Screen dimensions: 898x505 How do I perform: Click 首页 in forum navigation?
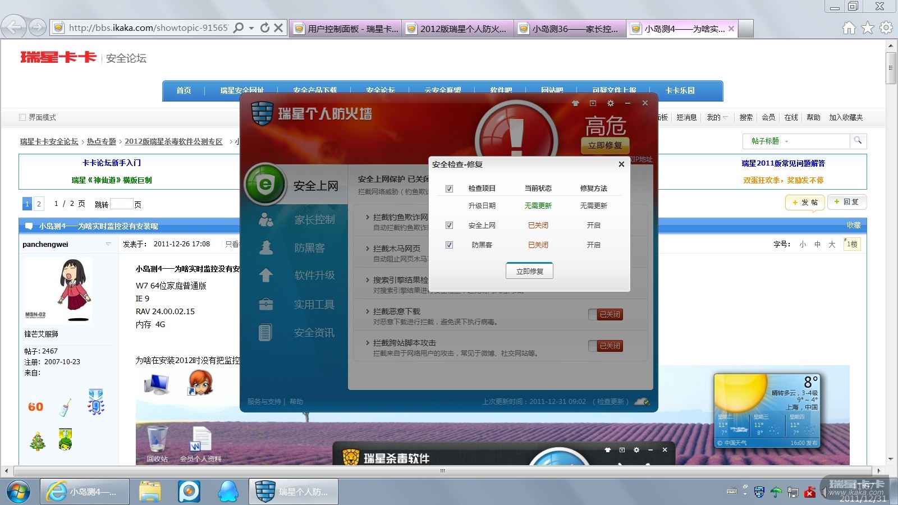[184, 90]
